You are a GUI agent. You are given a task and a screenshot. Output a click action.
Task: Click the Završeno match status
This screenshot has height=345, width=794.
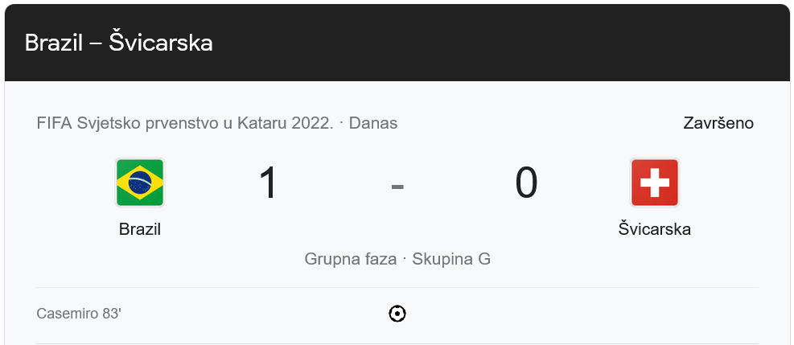point(718,123)
